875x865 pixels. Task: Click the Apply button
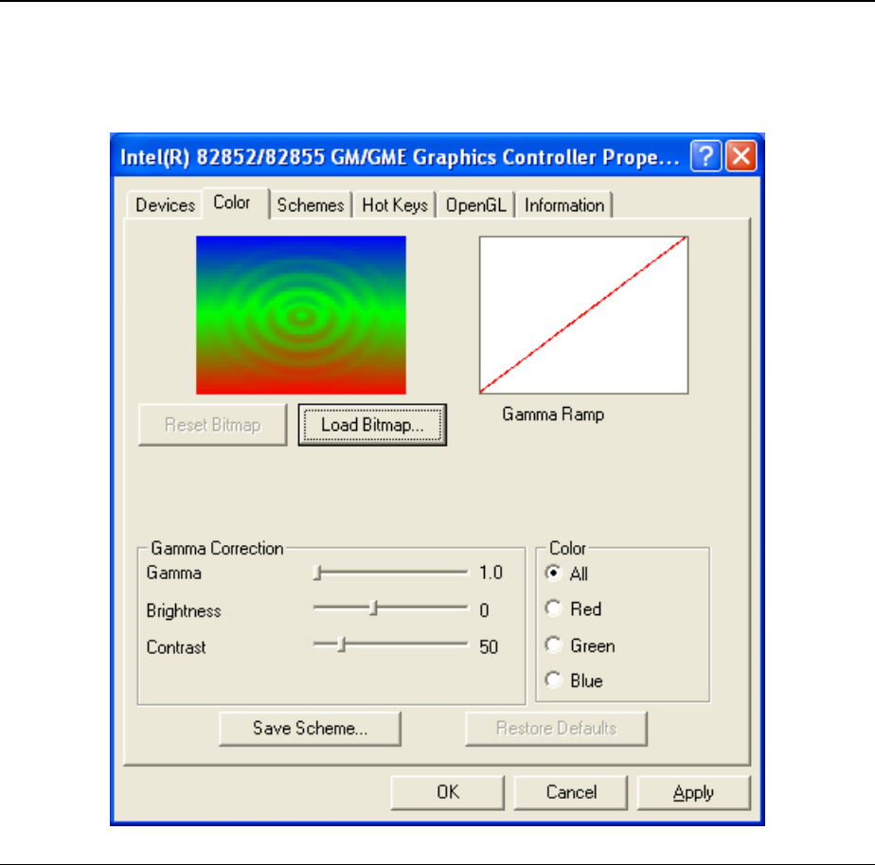[x=693, y=792]
